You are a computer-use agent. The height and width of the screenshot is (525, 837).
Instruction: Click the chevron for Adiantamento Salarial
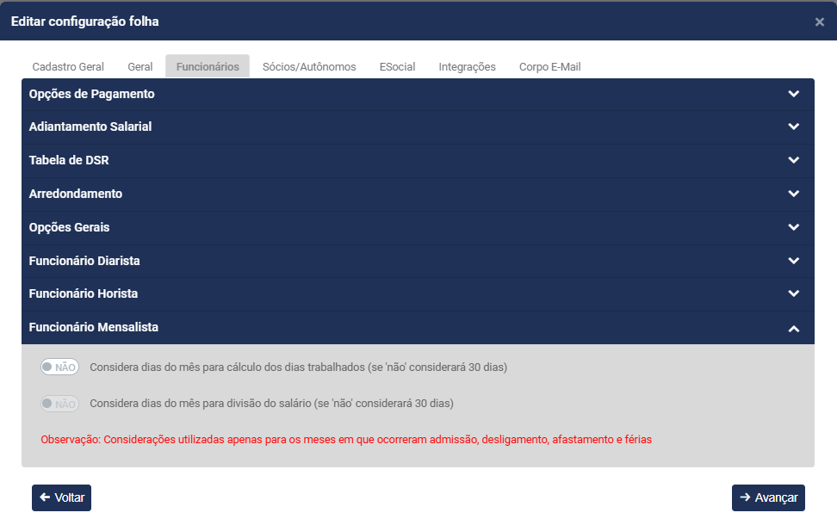794,127
